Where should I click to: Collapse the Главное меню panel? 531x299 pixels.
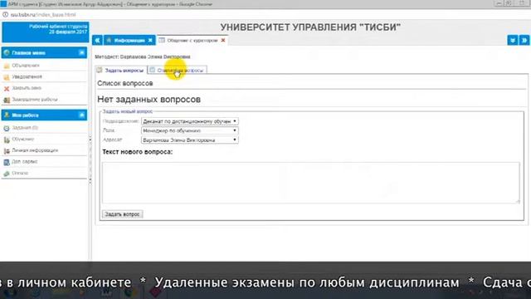click(x=81, y=52)
